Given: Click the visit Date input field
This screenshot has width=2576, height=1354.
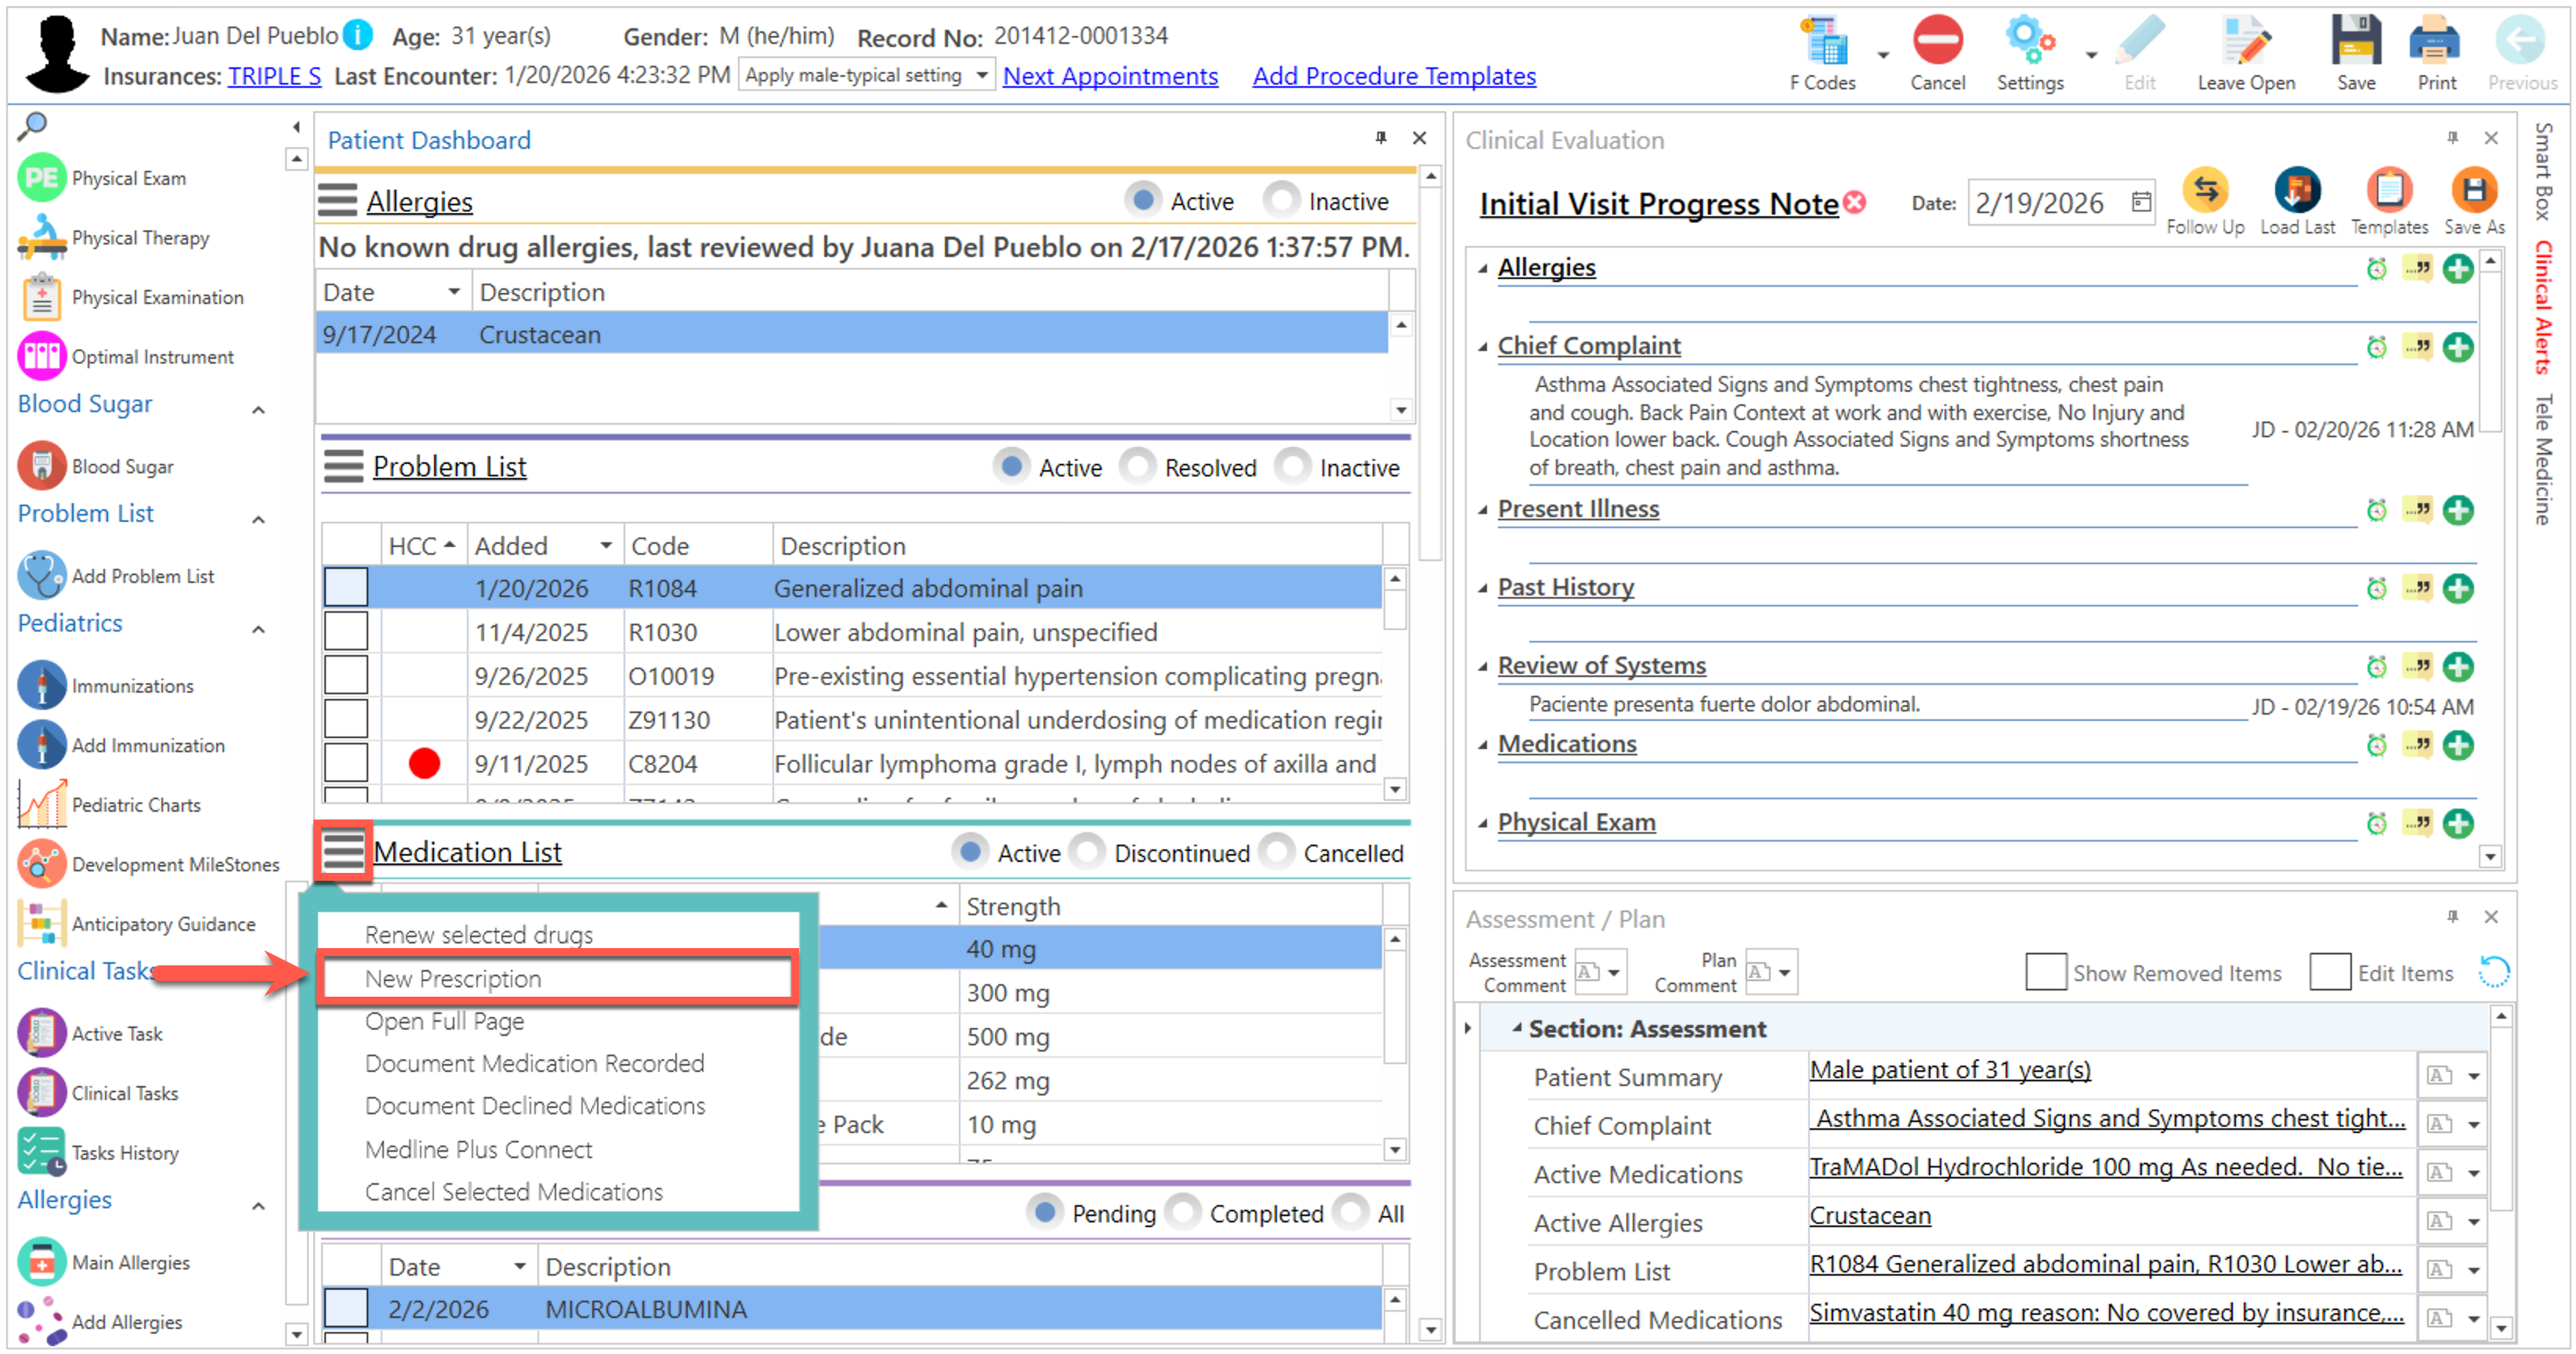Looking at the screenshot, I should [2040, 204].
